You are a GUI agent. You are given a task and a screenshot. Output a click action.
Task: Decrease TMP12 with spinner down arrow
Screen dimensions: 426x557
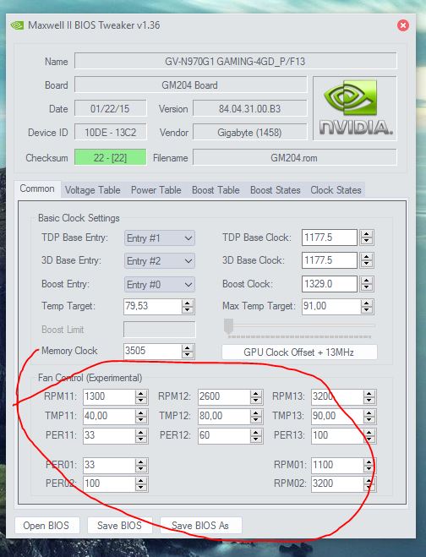(256, 419)
